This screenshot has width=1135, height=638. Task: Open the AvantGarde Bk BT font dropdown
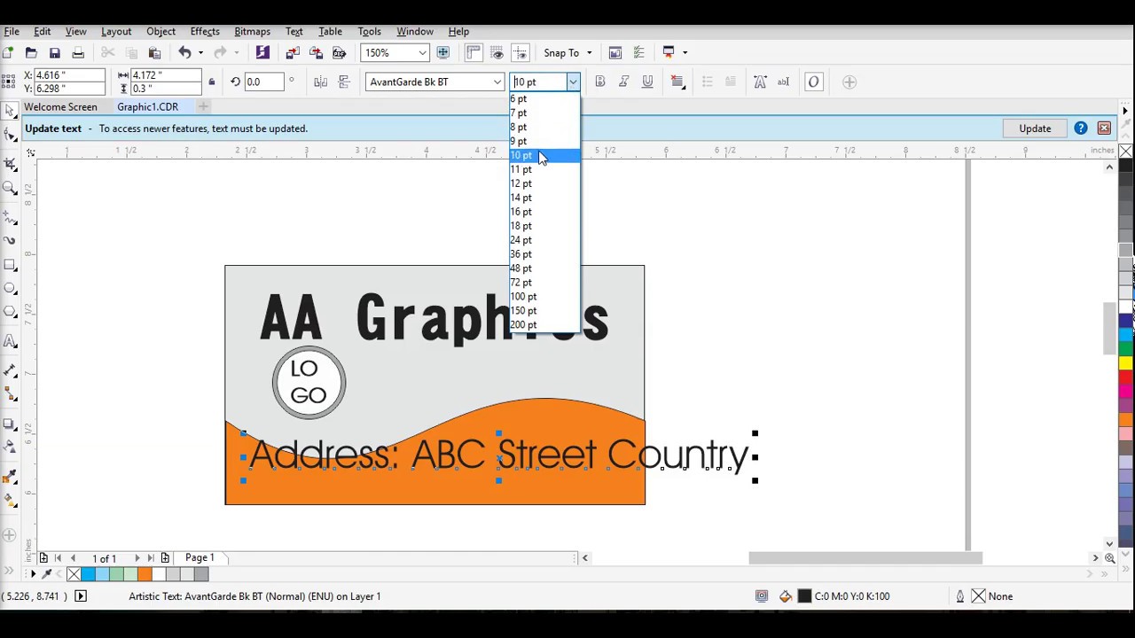(x=497, y=82)
